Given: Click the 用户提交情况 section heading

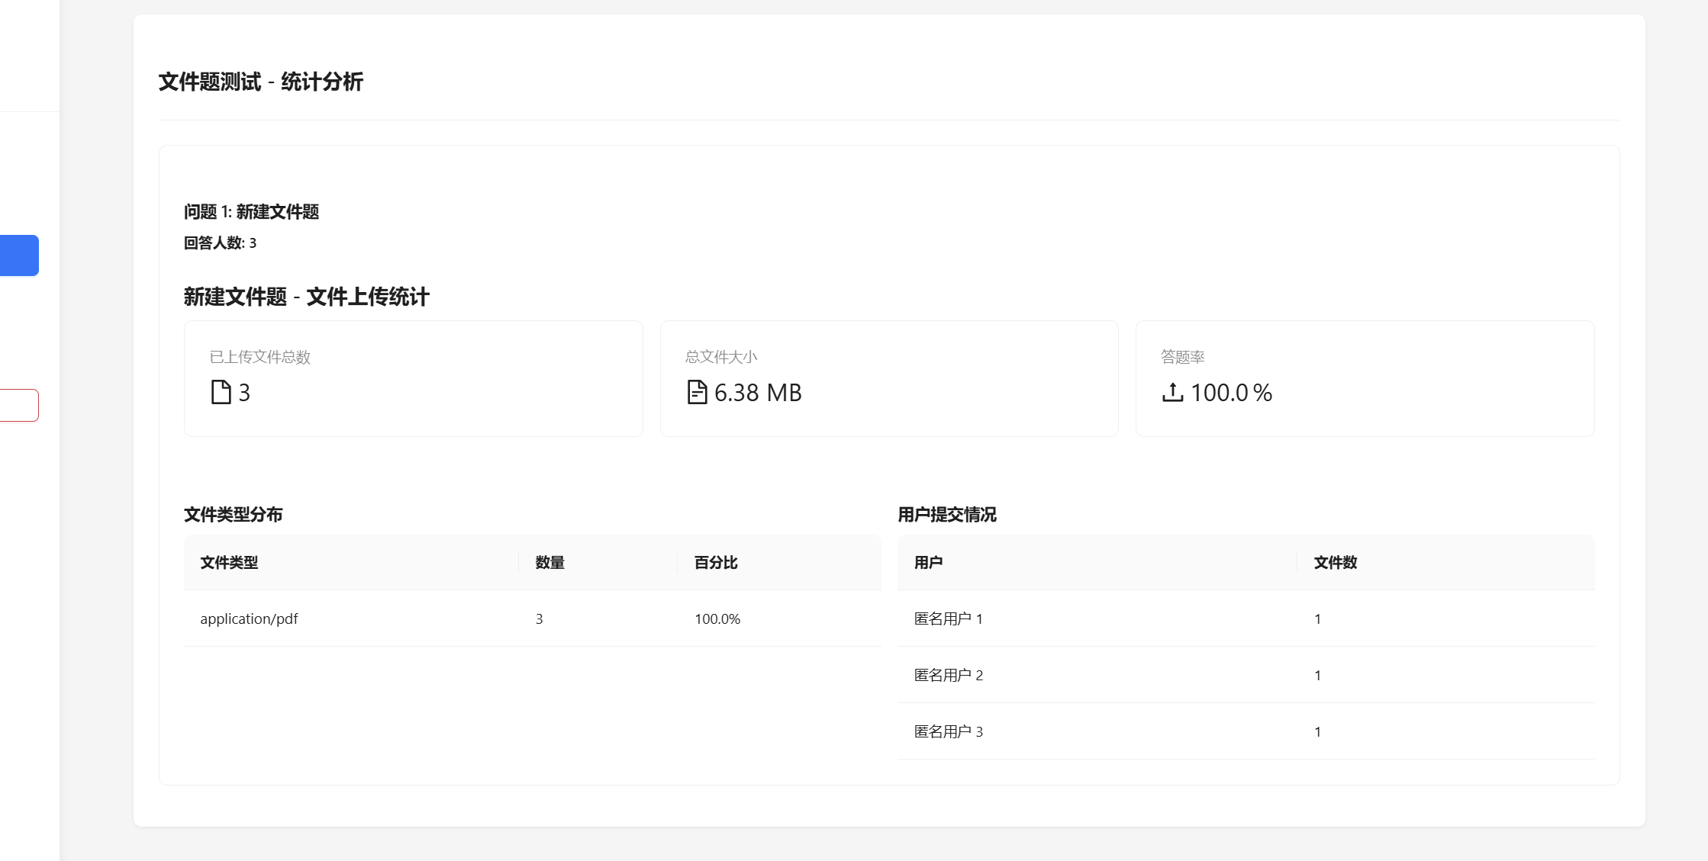Looking at the screenshot, I should coord(946,515).
